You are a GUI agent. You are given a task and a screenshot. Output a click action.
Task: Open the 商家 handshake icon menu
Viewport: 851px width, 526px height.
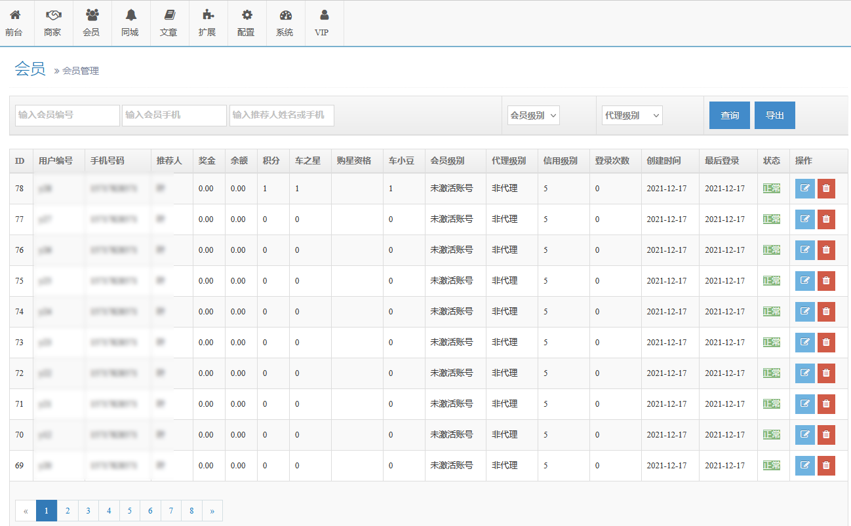52,23
